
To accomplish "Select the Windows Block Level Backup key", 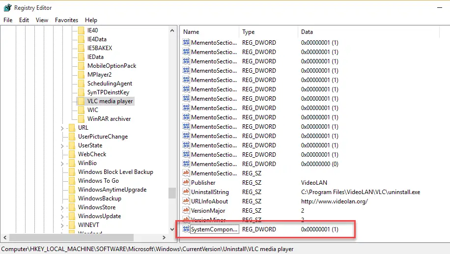I will 115,172.
